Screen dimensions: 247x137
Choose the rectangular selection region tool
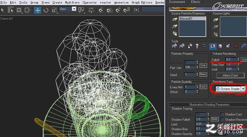19,10
